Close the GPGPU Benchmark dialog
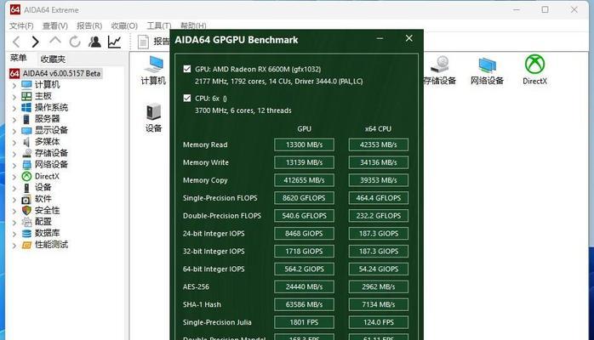Image resolution: width=594 pixels, height=340 pixels. [x=409, y=38]
